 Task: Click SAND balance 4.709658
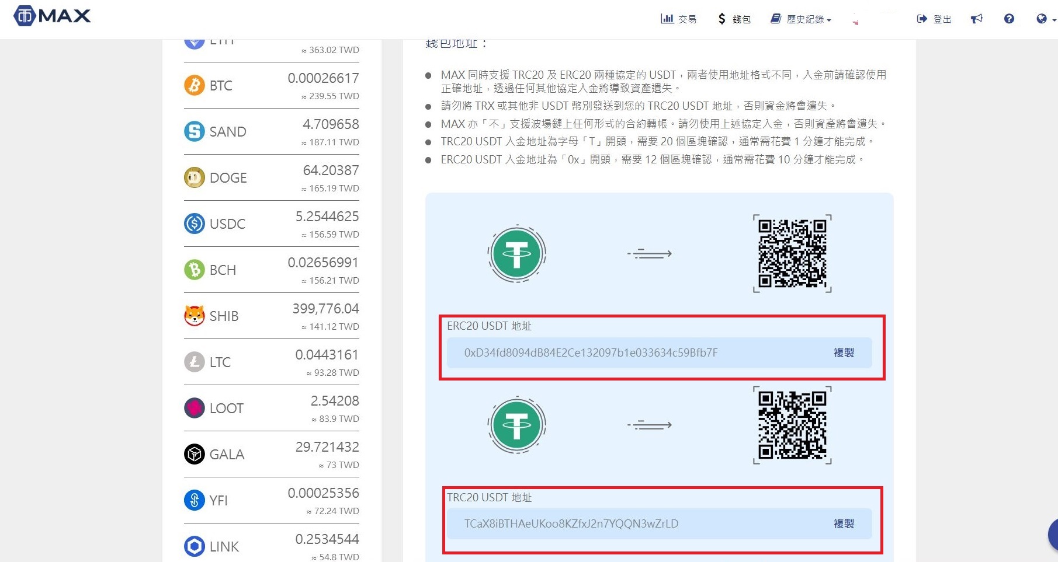(331, 124)
